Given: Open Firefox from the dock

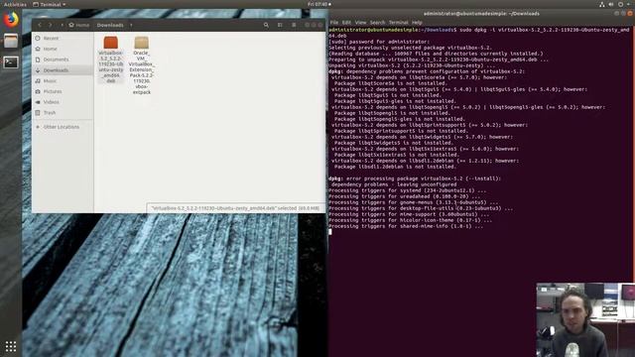Looking at the screenshot, I should point(11,20).
